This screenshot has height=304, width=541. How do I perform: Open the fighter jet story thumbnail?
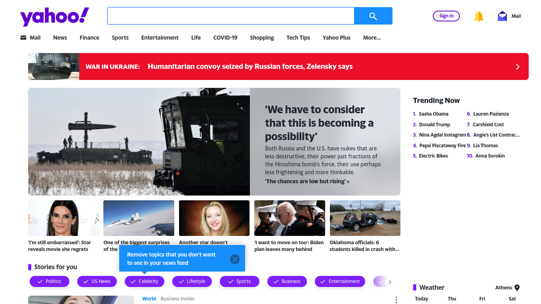point(139,218)
